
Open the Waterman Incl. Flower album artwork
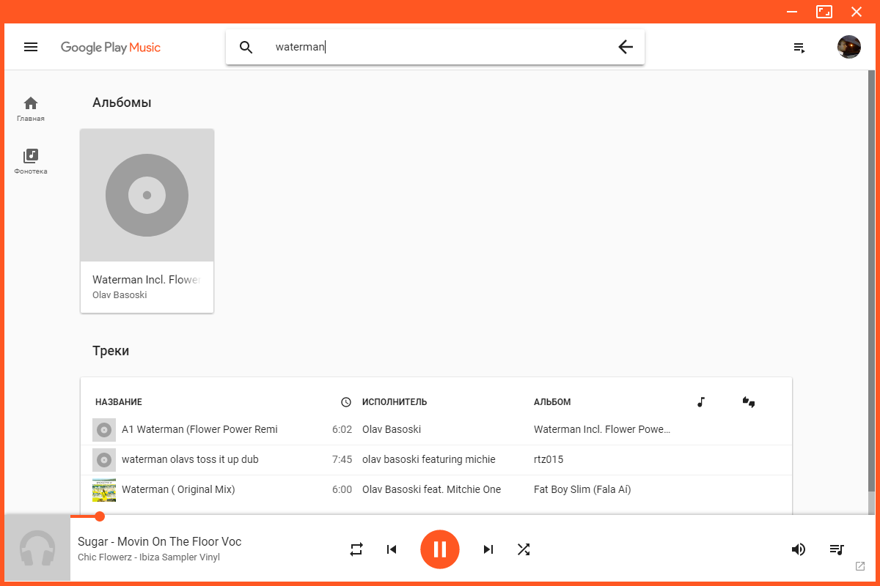147,195
